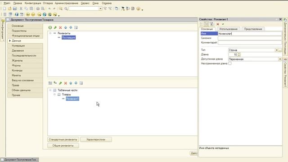288x162 pixels.
Task: Open the Справка menu
Action: (107, 3)
